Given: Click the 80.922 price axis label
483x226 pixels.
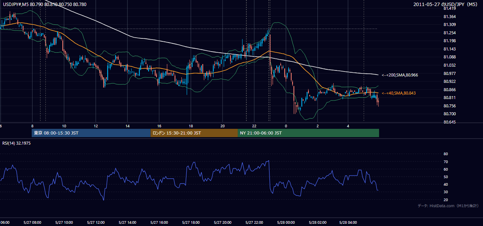Looking at the screenshot, I should (450, 81).
